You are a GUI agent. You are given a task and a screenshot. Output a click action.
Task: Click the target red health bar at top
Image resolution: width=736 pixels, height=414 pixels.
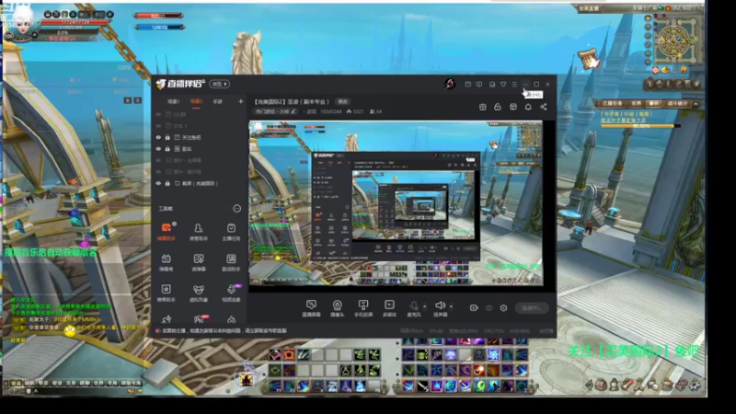coord(158,16)
